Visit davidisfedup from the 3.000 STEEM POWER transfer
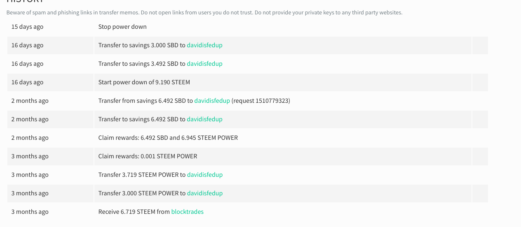The height and width of the screenshot is (227, 521). [x=204, y=193]
